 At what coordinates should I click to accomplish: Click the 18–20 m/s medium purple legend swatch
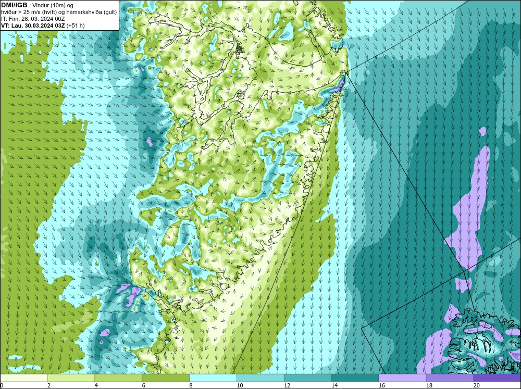450,378
